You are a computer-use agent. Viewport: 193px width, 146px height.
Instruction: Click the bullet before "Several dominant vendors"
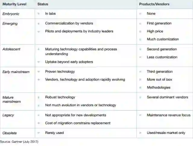click(x=141, y=97)
